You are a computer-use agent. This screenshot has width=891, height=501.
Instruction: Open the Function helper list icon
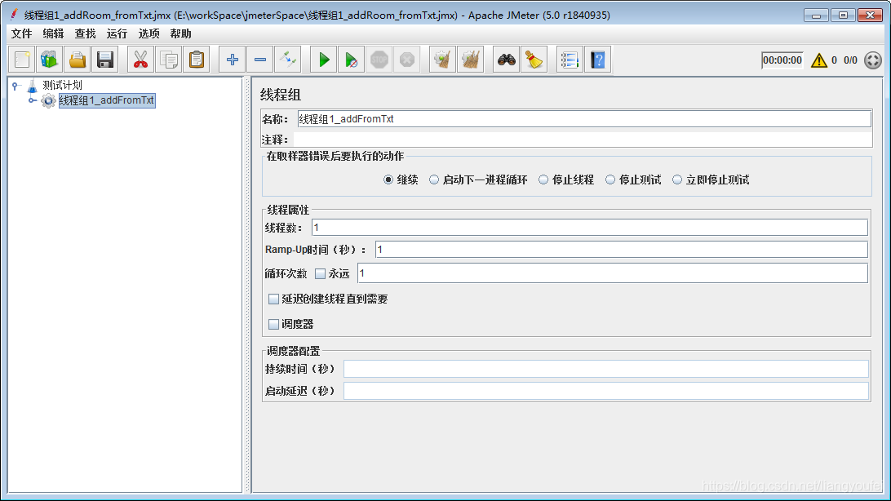[x=570, y=60]
